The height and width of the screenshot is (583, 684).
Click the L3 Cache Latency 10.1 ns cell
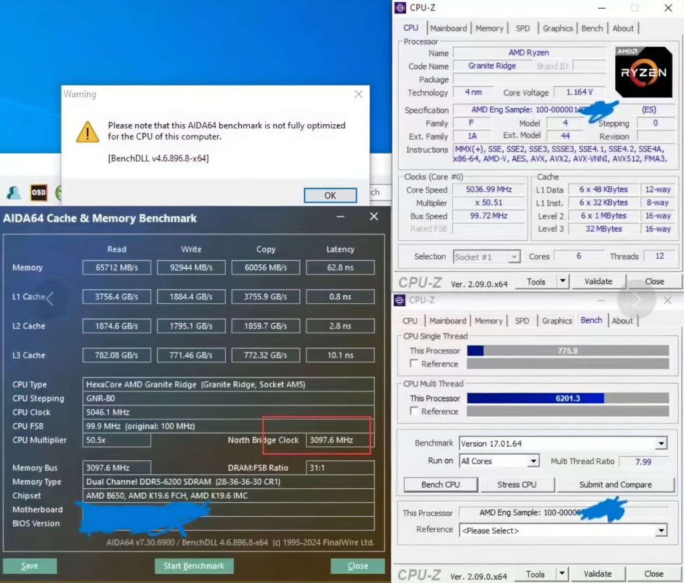point(340,355)
